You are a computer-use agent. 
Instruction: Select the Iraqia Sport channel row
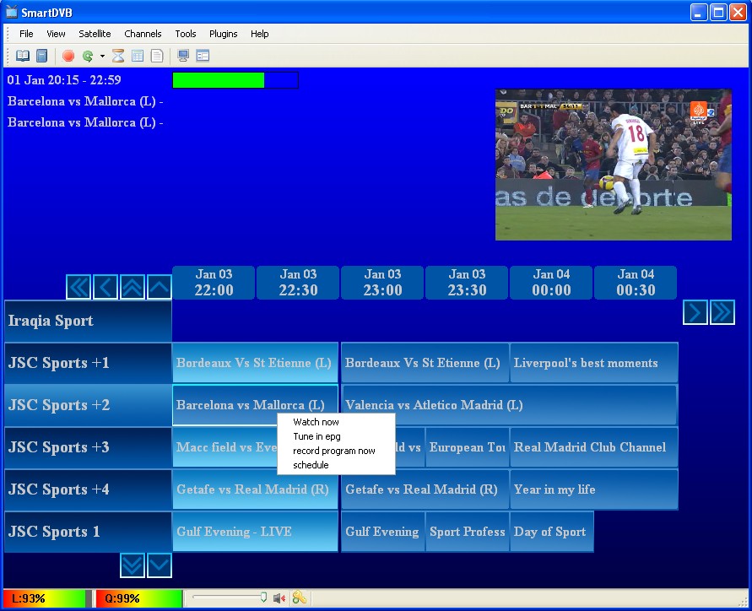pyautogui.click(x=89, y=321)
